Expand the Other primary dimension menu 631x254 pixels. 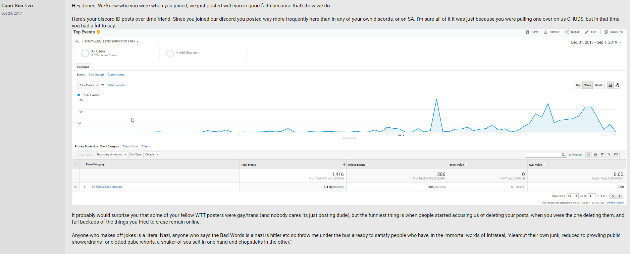click(146, 146)
